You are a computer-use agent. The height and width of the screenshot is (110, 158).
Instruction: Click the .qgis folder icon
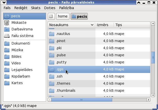52,69
